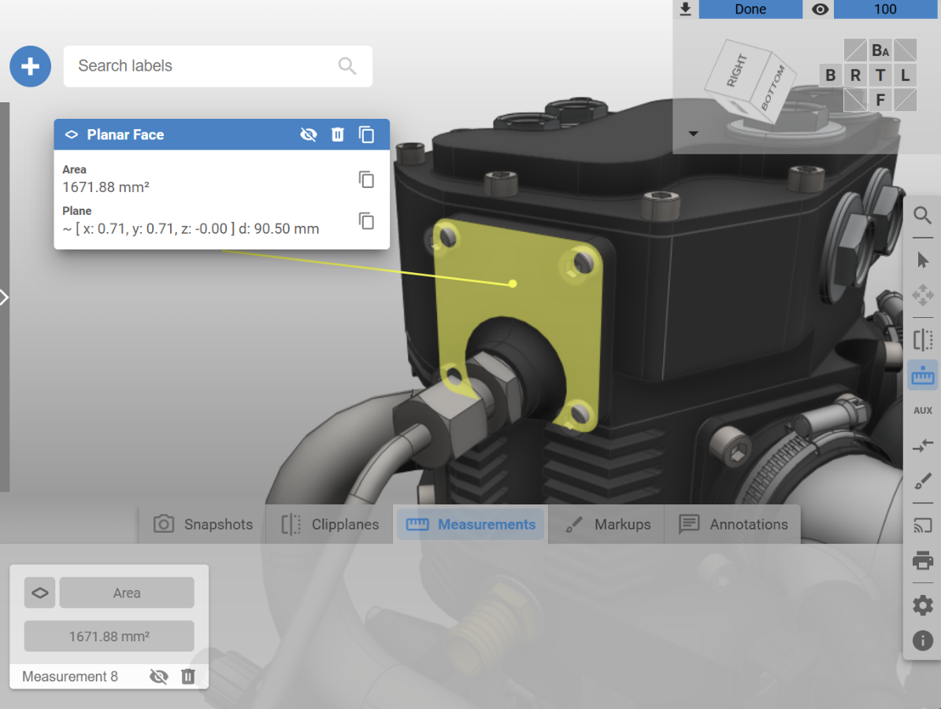Expand the left side panel chevron
The height and width of the screenshot is (709, 941).
[x=4, y=297]
